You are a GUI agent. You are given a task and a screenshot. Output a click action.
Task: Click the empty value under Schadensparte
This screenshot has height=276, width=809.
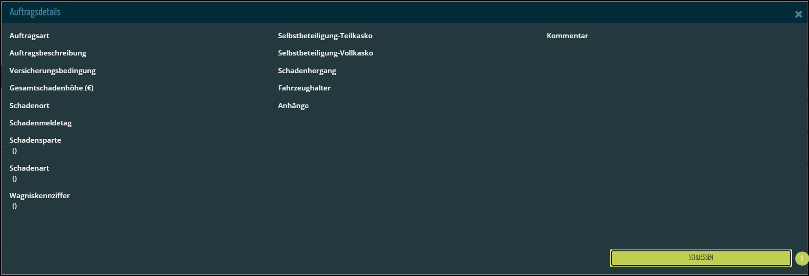(14, 151)
